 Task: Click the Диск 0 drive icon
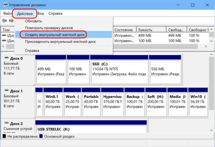click(6, 58)
